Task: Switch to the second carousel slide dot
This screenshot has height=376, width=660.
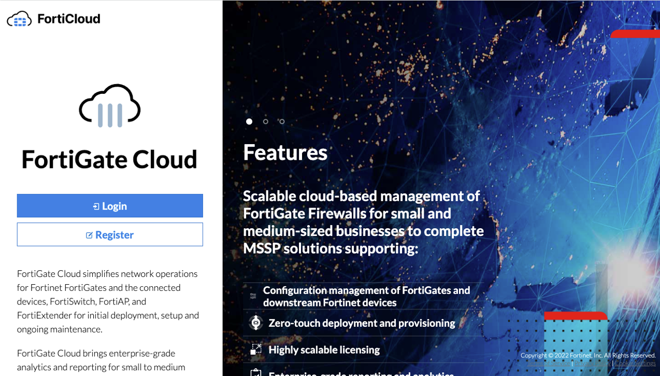Action: [265, 121]
